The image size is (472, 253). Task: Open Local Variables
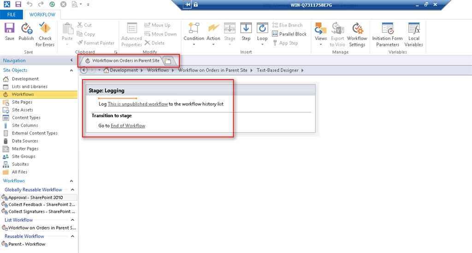click(x=413, y=35)
